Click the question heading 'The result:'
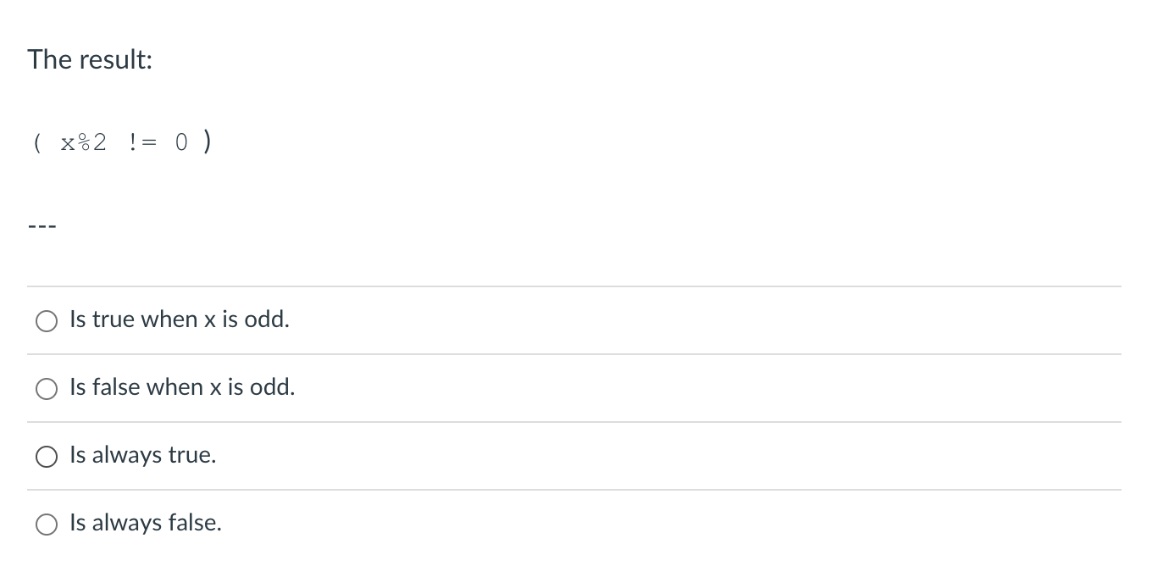Screen dimensions: 1152x583 [91, 59]
